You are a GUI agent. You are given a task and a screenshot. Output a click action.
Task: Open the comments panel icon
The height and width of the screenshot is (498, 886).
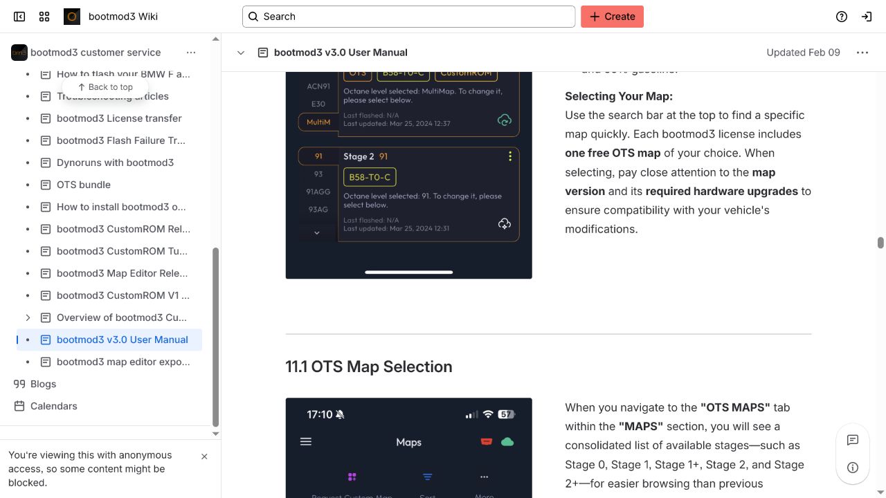point(853,440)
